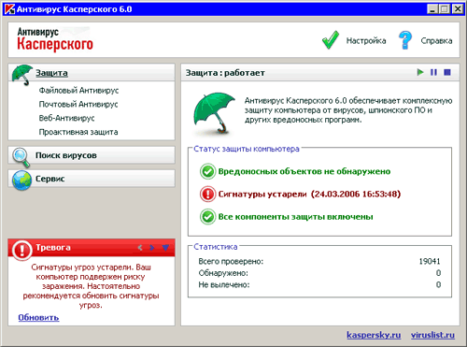The height and width of the screenshot is (347, 467).
Task: Click the Обновить link
Action: tap(38, 317)
